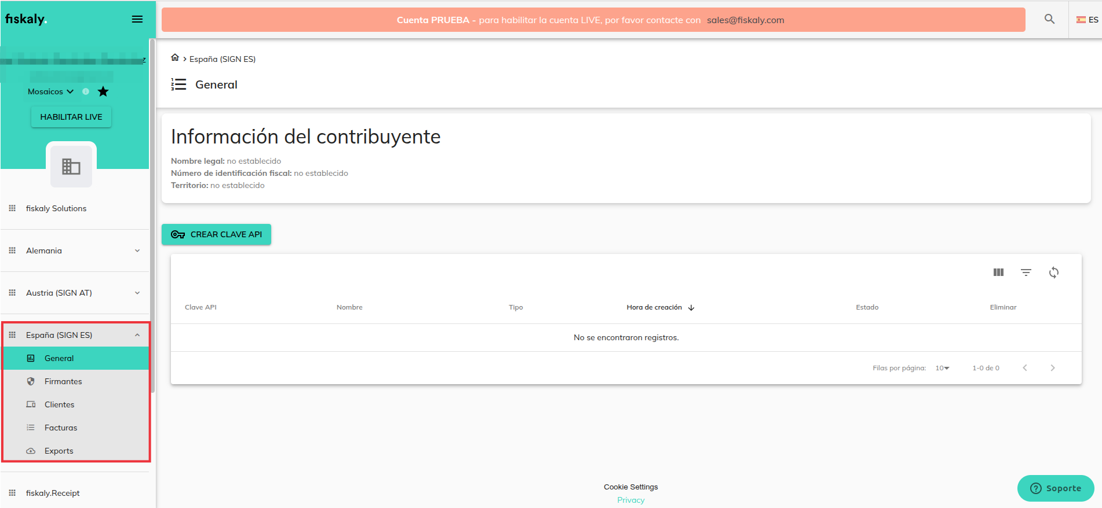Image resolution: width=1102 pixels, height=508 pixels.
Task: Collapse the España (SIGN ES) chevron
Action: point(137,335)
